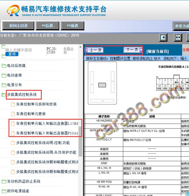Click the 查询 search button
Image resolution: width=189 pixels, height=196 pixels.
click(12, 54)
